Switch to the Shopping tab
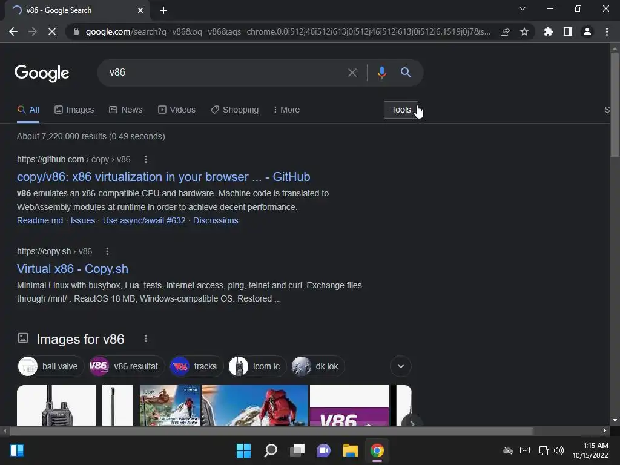This screenshot has width=620, height=465. click(235, 110)
